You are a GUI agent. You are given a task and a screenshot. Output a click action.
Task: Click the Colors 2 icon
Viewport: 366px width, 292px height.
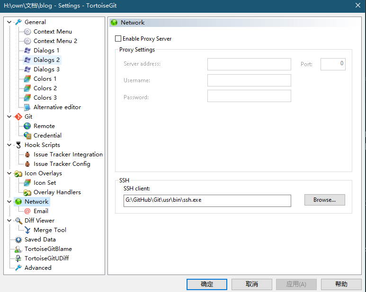(27, 88)
